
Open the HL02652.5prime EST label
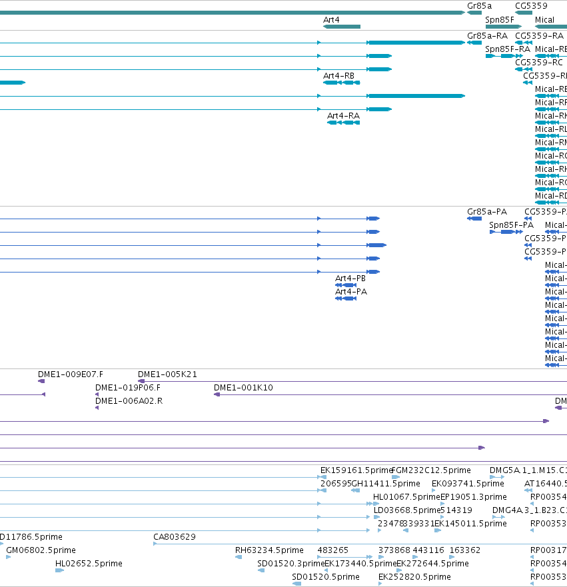(89, 564)
